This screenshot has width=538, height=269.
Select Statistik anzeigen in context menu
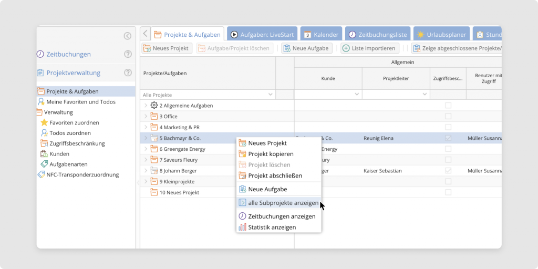coord(272,227)
